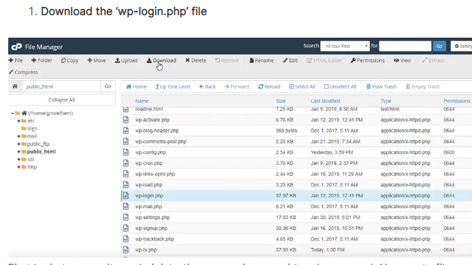
Task: Go Up One Level
Action: [173, 86]
